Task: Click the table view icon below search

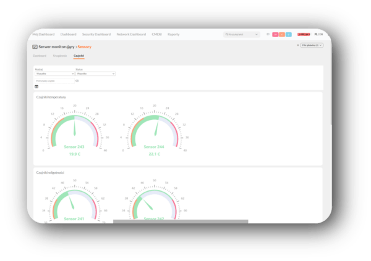Action: 36,87
